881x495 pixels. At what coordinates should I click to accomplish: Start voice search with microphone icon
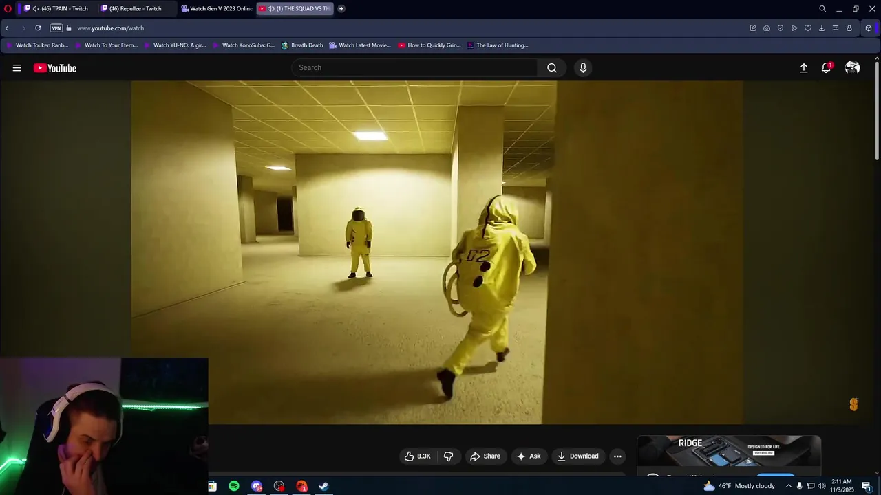tap(583, 67)
